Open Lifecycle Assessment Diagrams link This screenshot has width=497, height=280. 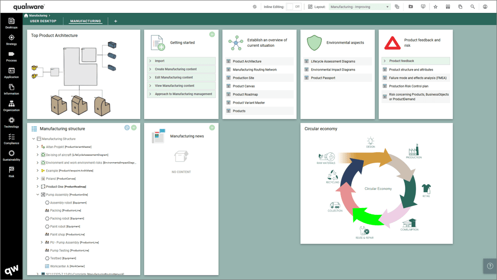click(x=333, y=62)
